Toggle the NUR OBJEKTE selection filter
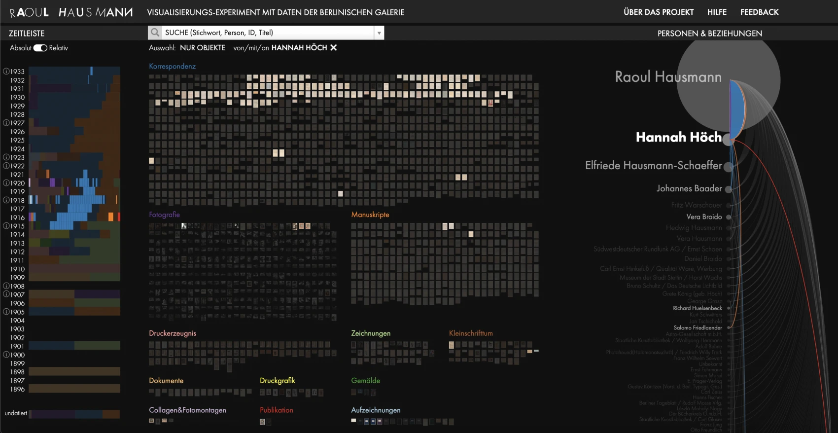 coord(202,48)
